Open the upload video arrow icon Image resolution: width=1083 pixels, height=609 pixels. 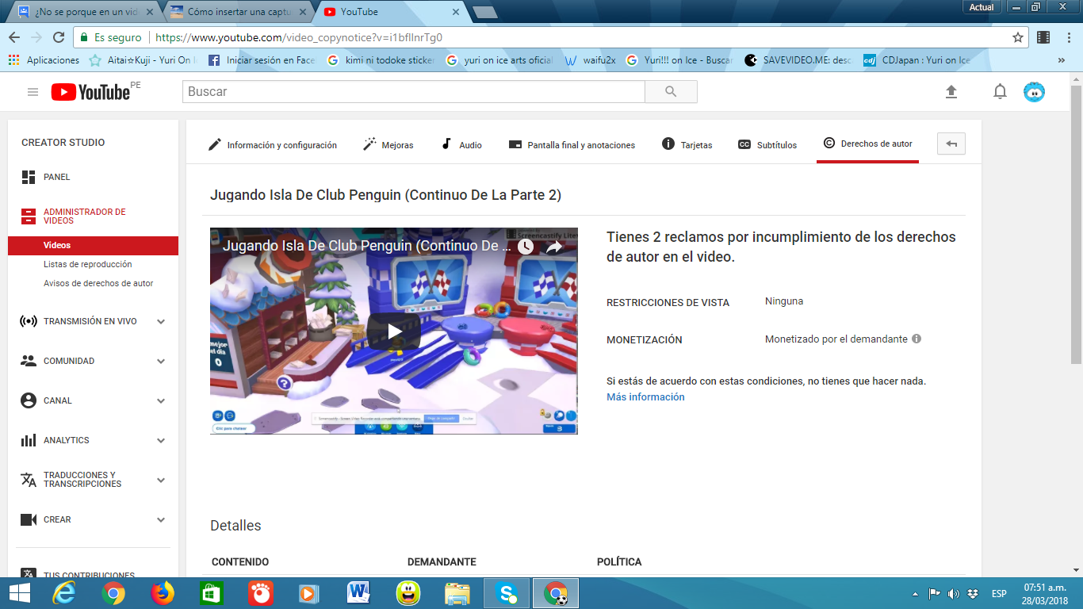click(951, 92)
